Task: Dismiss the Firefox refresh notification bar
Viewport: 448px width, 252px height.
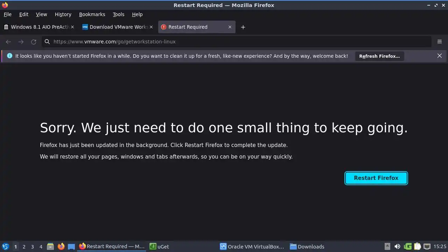Action: click(440, 56)
